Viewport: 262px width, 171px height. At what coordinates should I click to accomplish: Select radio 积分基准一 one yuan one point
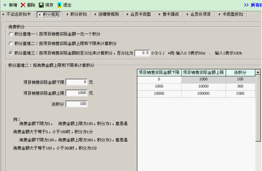pos(11,34)
